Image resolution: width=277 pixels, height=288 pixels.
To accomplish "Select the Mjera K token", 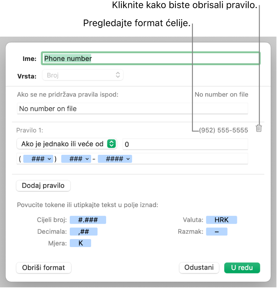I will [80, 243].
